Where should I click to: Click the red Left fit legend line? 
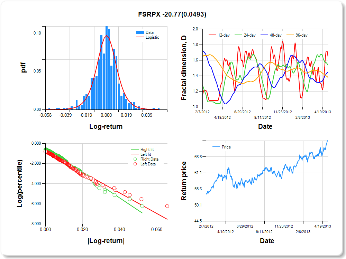[x=135, y=154]
